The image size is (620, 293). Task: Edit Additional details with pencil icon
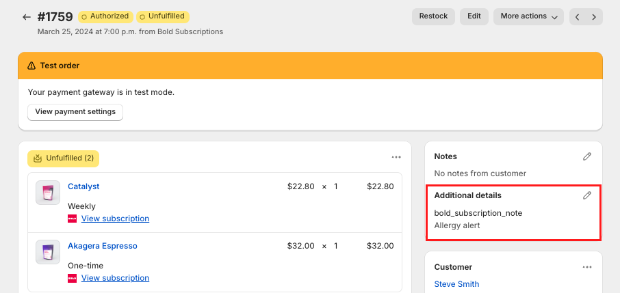click(x=587, y=195)
